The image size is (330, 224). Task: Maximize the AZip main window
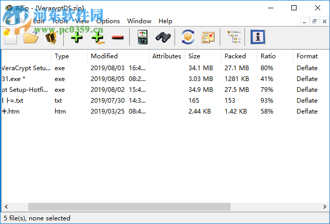point(294,8)
